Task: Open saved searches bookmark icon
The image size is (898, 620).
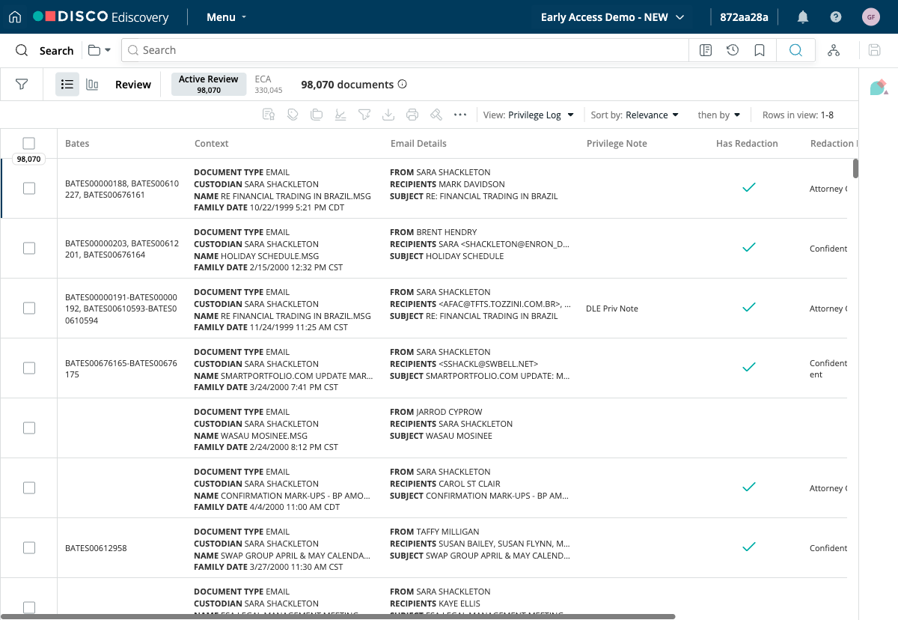Action: 760,50
